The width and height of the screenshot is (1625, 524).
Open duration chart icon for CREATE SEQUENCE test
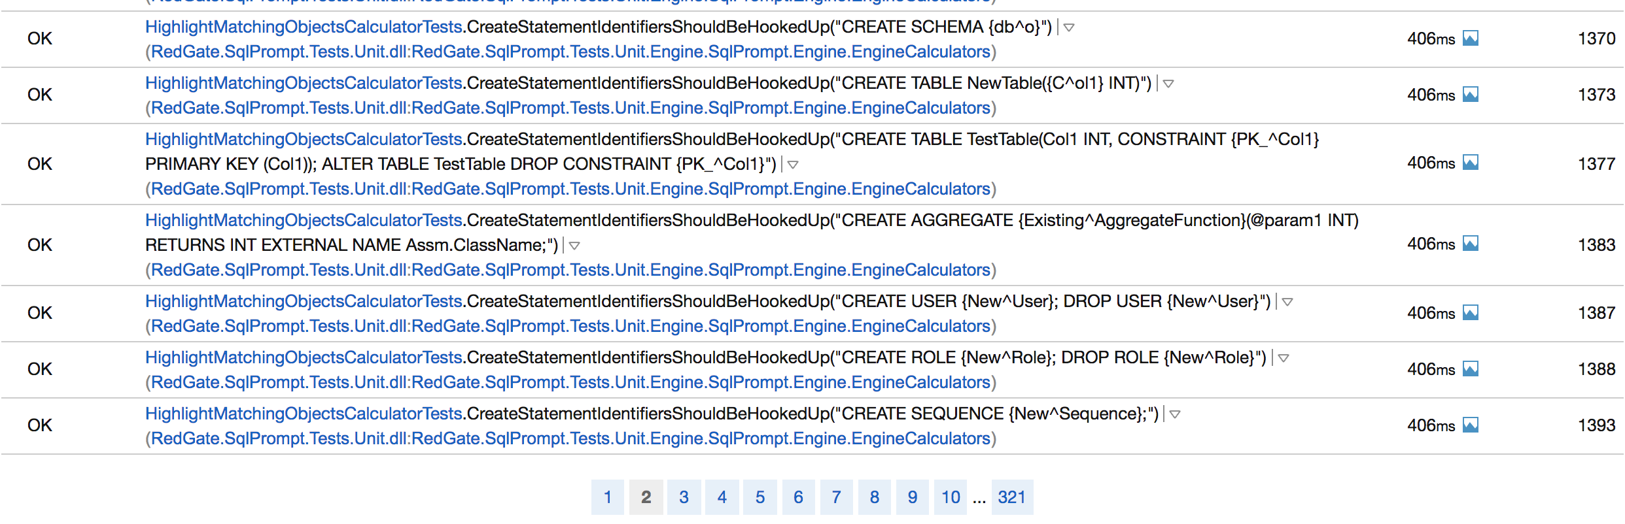pyautogui.click(x=1470, y=425)
